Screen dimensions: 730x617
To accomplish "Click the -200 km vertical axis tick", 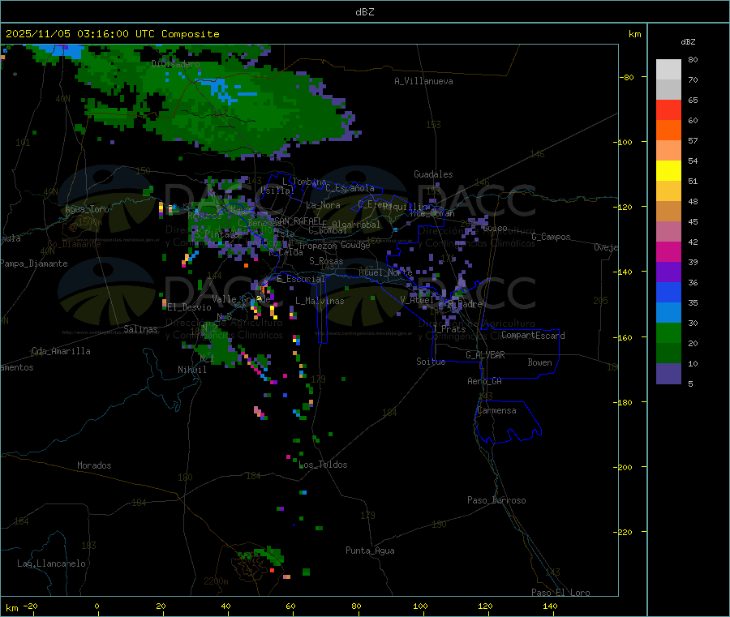I will (x=625, y=467).
